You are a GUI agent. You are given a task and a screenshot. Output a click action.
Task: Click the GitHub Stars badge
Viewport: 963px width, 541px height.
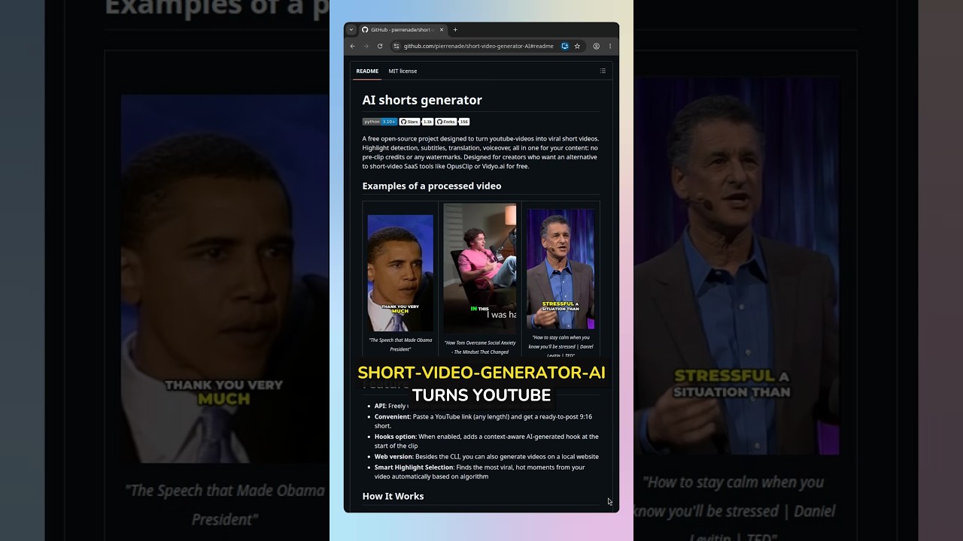[409, 122]
